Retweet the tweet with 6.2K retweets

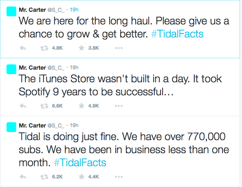tap(44, 177)
